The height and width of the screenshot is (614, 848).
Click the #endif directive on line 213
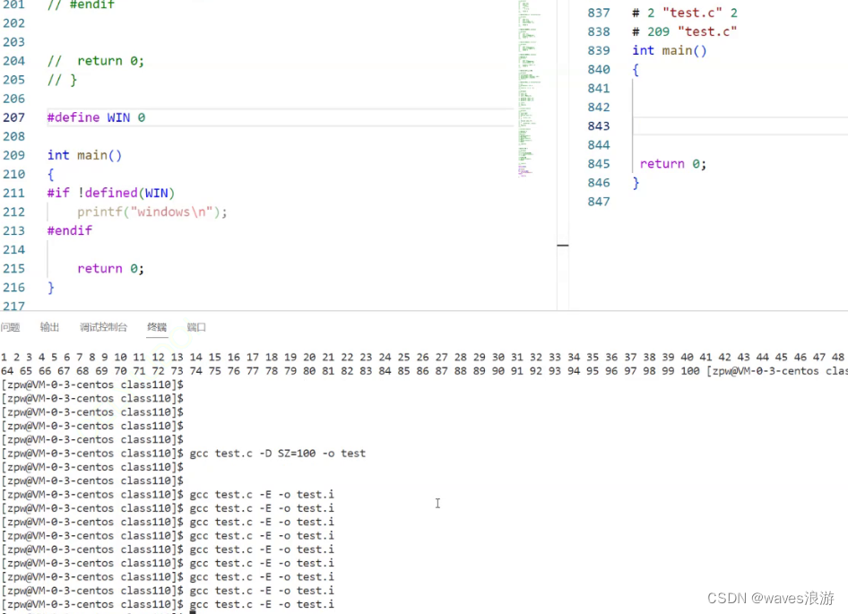[x=70, y=231]
